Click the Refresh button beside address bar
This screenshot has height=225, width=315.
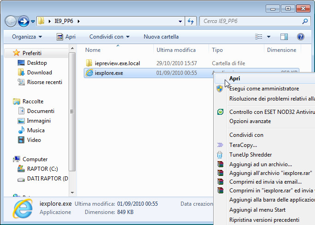click(x=191, y=21)
